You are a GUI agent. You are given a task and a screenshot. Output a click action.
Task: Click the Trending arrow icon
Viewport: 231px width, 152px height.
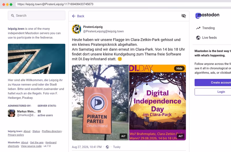(198, 28)
